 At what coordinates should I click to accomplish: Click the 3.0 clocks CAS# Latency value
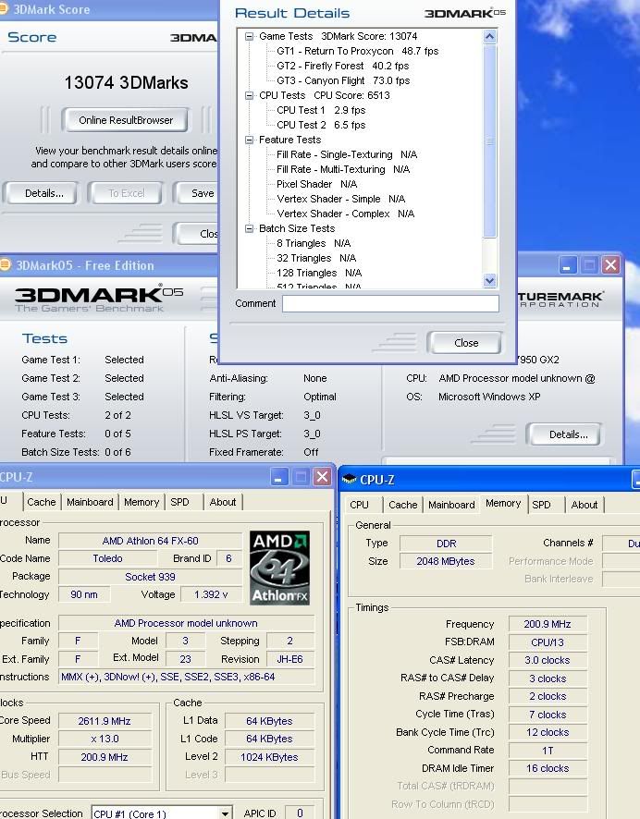coord(548,660)
